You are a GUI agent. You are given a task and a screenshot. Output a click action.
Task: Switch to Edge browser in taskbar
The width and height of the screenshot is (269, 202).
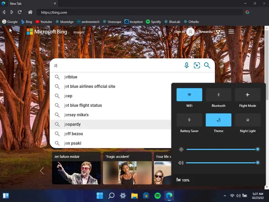[169, 195]
